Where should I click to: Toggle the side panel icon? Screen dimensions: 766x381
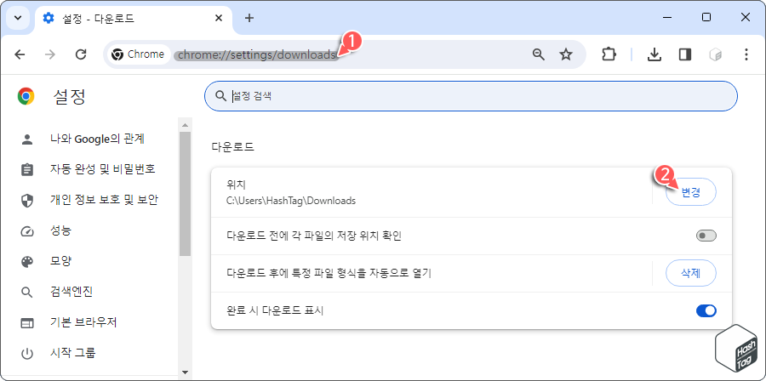[x=685, y=54]
